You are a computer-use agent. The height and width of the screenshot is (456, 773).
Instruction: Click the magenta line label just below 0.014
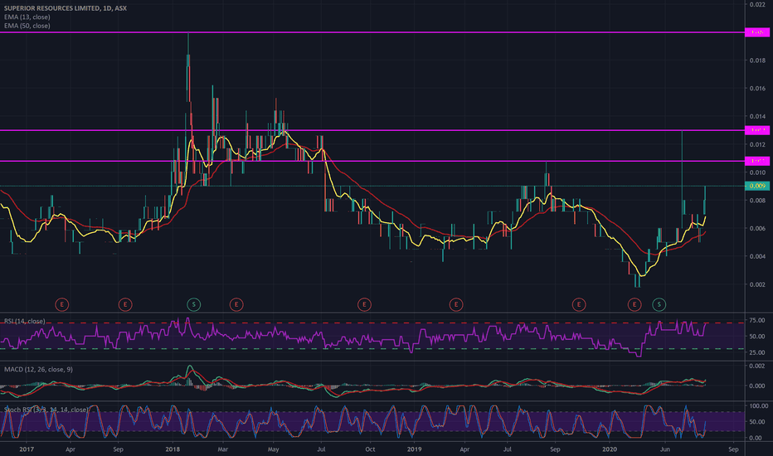(x=756, y=130)
